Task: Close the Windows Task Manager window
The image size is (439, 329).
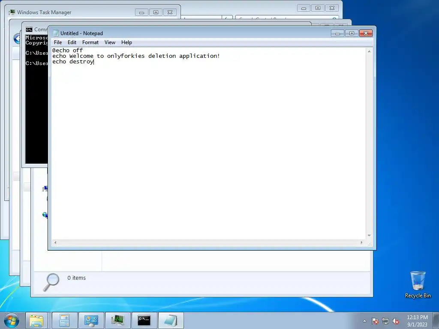Action: (170, 12)
